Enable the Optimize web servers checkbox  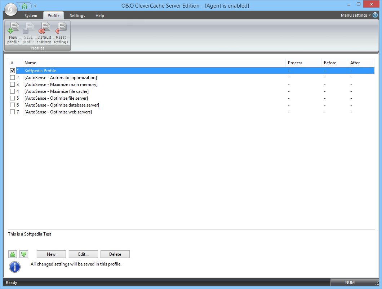(x=12, y=112)
